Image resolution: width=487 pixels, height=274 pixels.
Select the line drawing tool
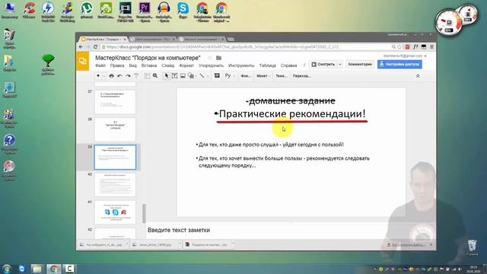coord(202,76)
